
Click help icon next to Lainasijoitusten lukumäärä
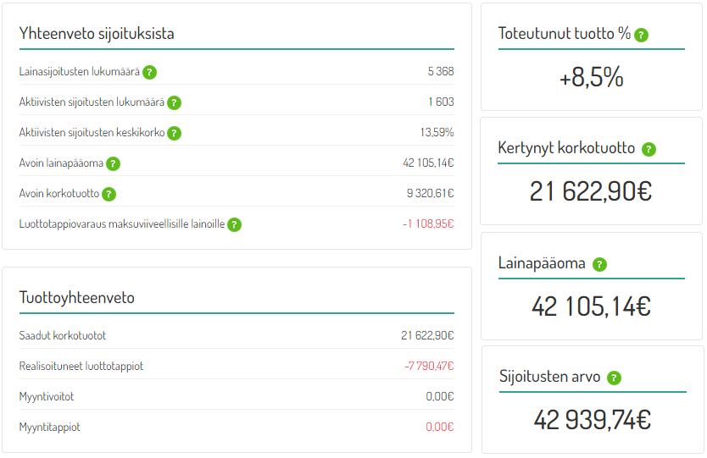(149, 72)
